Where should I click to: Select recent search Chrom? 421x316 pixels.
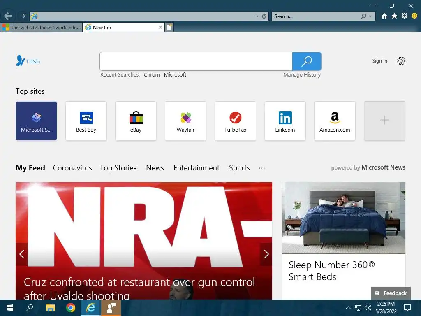tap(152, 75)
